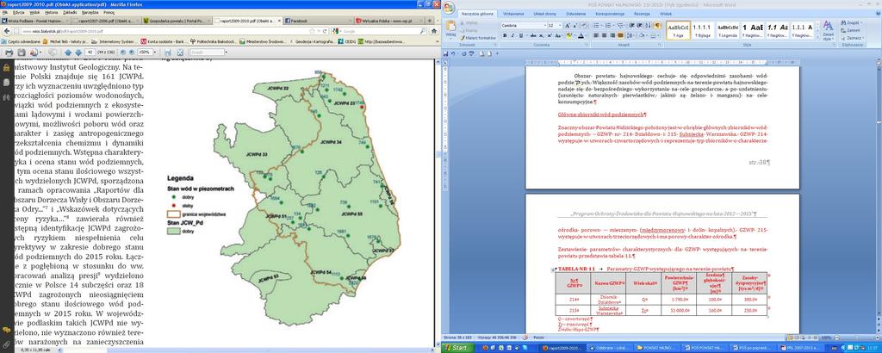
Task: Print the PDF in Firefox viewer
Action: pos(9,53)
